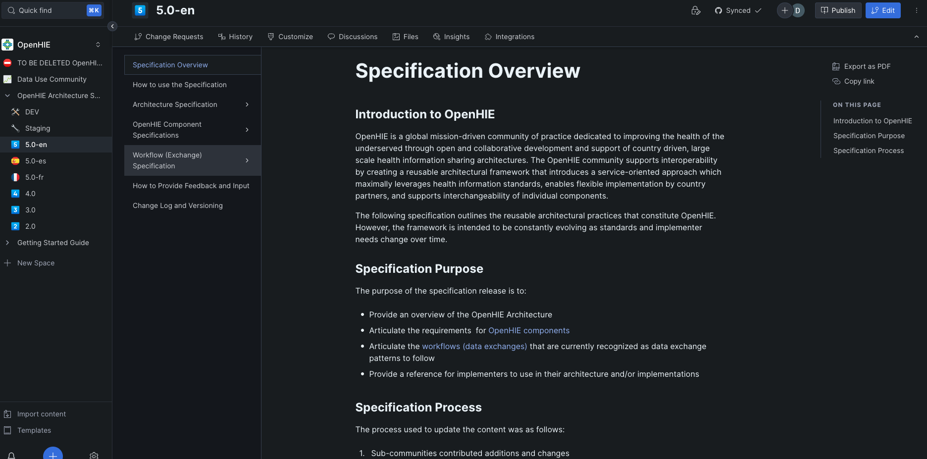Viewport: 927px width, 459px height.
Task: Invite a collaborator with plus avatar
Action: click(x=785, y=10)
